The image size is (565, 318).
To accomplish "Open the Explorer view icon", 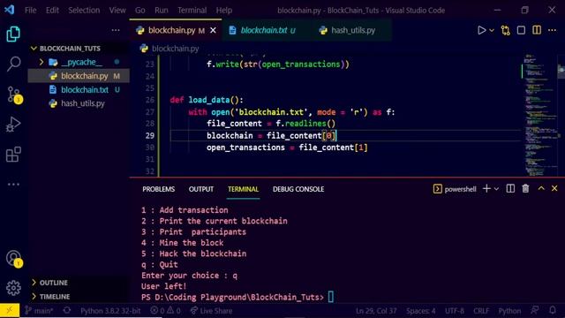I will pyautogui.click(x=13, y=34).
